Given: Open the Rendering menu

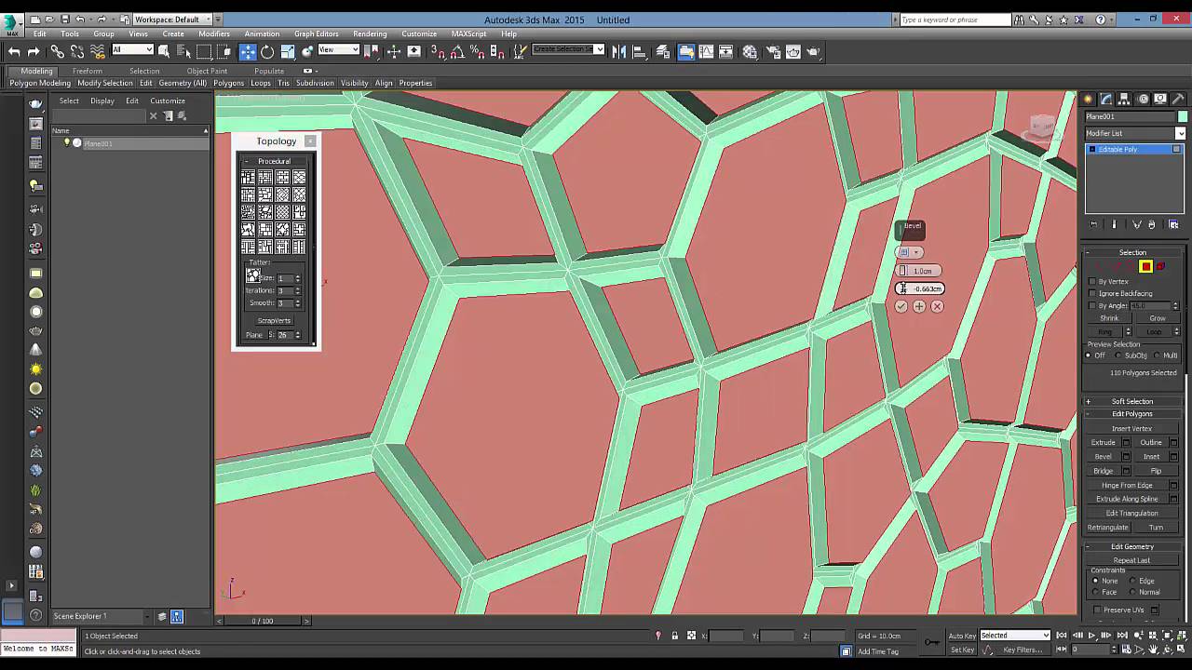Looking at the screenshot, I should click(x=370, y=33).
